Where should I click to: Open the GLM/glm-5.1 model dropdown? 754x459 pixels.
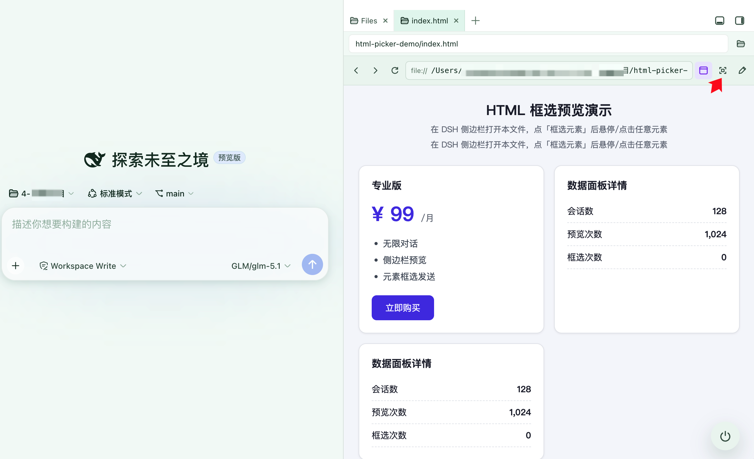[261, 266]
